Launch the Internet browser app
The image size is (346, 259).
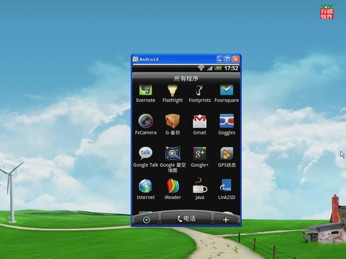[x=146, y=189]
